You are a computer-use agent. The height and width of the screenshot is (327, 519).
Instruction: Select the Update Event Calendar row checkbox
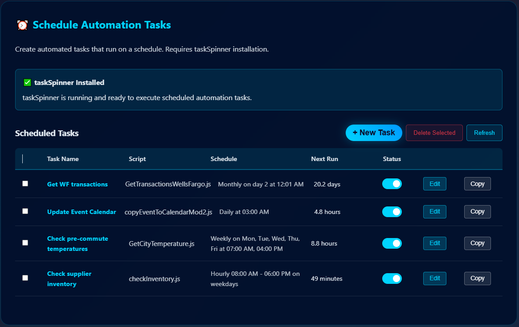tap(25, 211)
